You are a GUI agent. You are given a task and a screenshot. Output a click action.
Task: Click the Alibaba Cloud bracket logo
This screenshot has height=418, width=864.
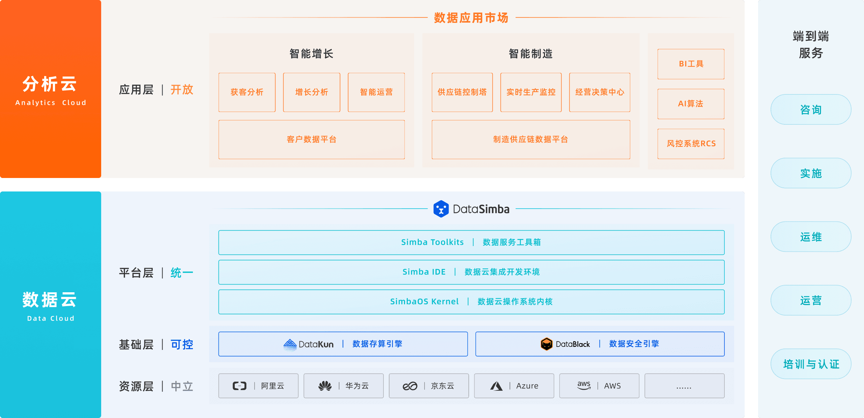pyautogui.click(x=239, y=386)
